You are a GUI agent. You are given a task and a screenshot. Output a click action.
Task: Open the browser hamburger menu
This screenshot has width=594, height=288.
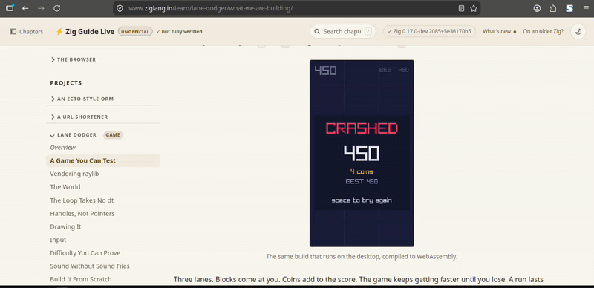[x=586, y=8]
